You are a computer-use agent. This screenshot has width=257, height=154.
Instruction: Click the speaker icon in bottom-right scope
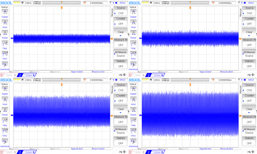point(253,152)
